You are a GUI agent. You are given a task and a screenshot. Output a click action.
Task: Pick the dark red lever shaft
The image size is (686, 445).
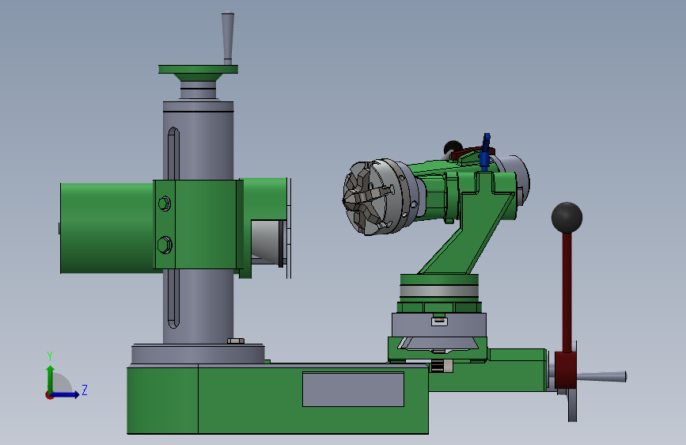coord(567,293)
